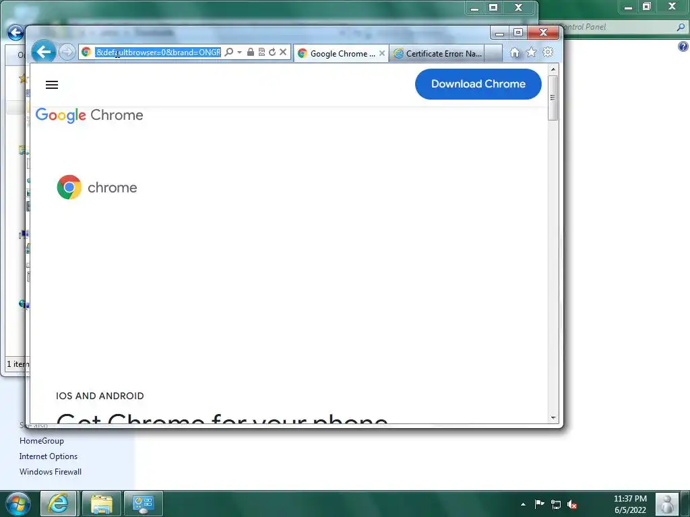Click the Windows Explorer taskbar folder icon
This screenshot has height=517, width=690.
pyautogui.click(x=102, y=504)
